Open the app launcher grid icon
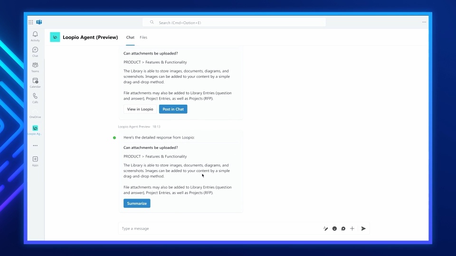Image resolution: width=456 pixels, height=256 pixels. coord(31,22)
